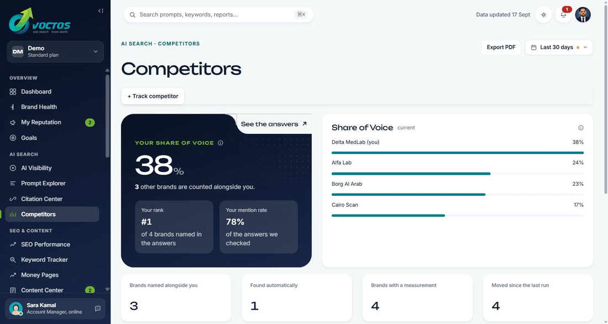Click the Voctos logo

coord(40,21)
